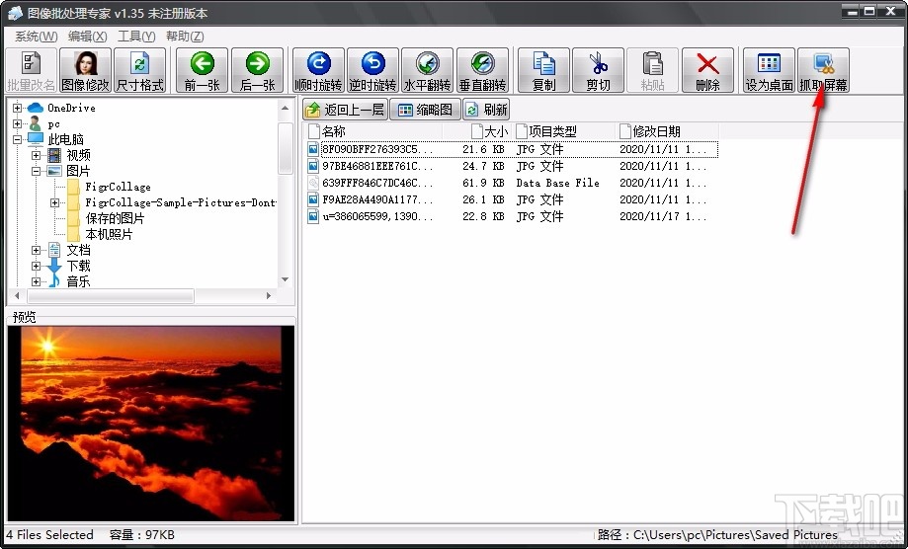Screen dimensions: 908x549
Task: Select the FigrCollage folder in tree
Action: [119, 187]
